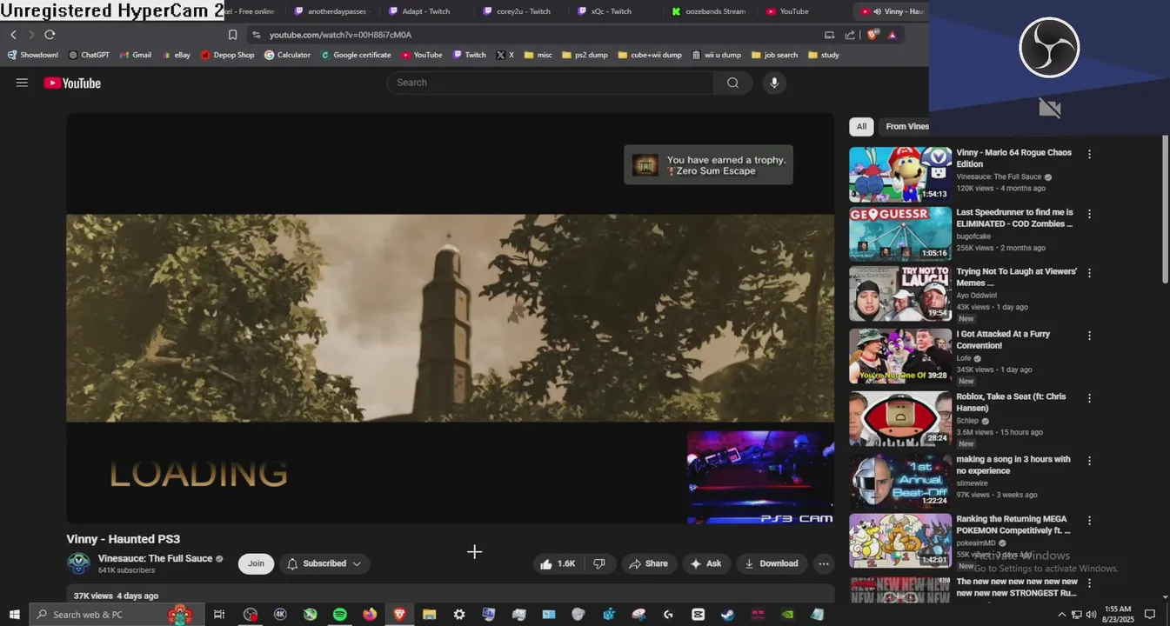Image resolution: width=1170 pixels, height=626 pixels.
Task: Open options for making a song video
Action: coord(1089,461)
